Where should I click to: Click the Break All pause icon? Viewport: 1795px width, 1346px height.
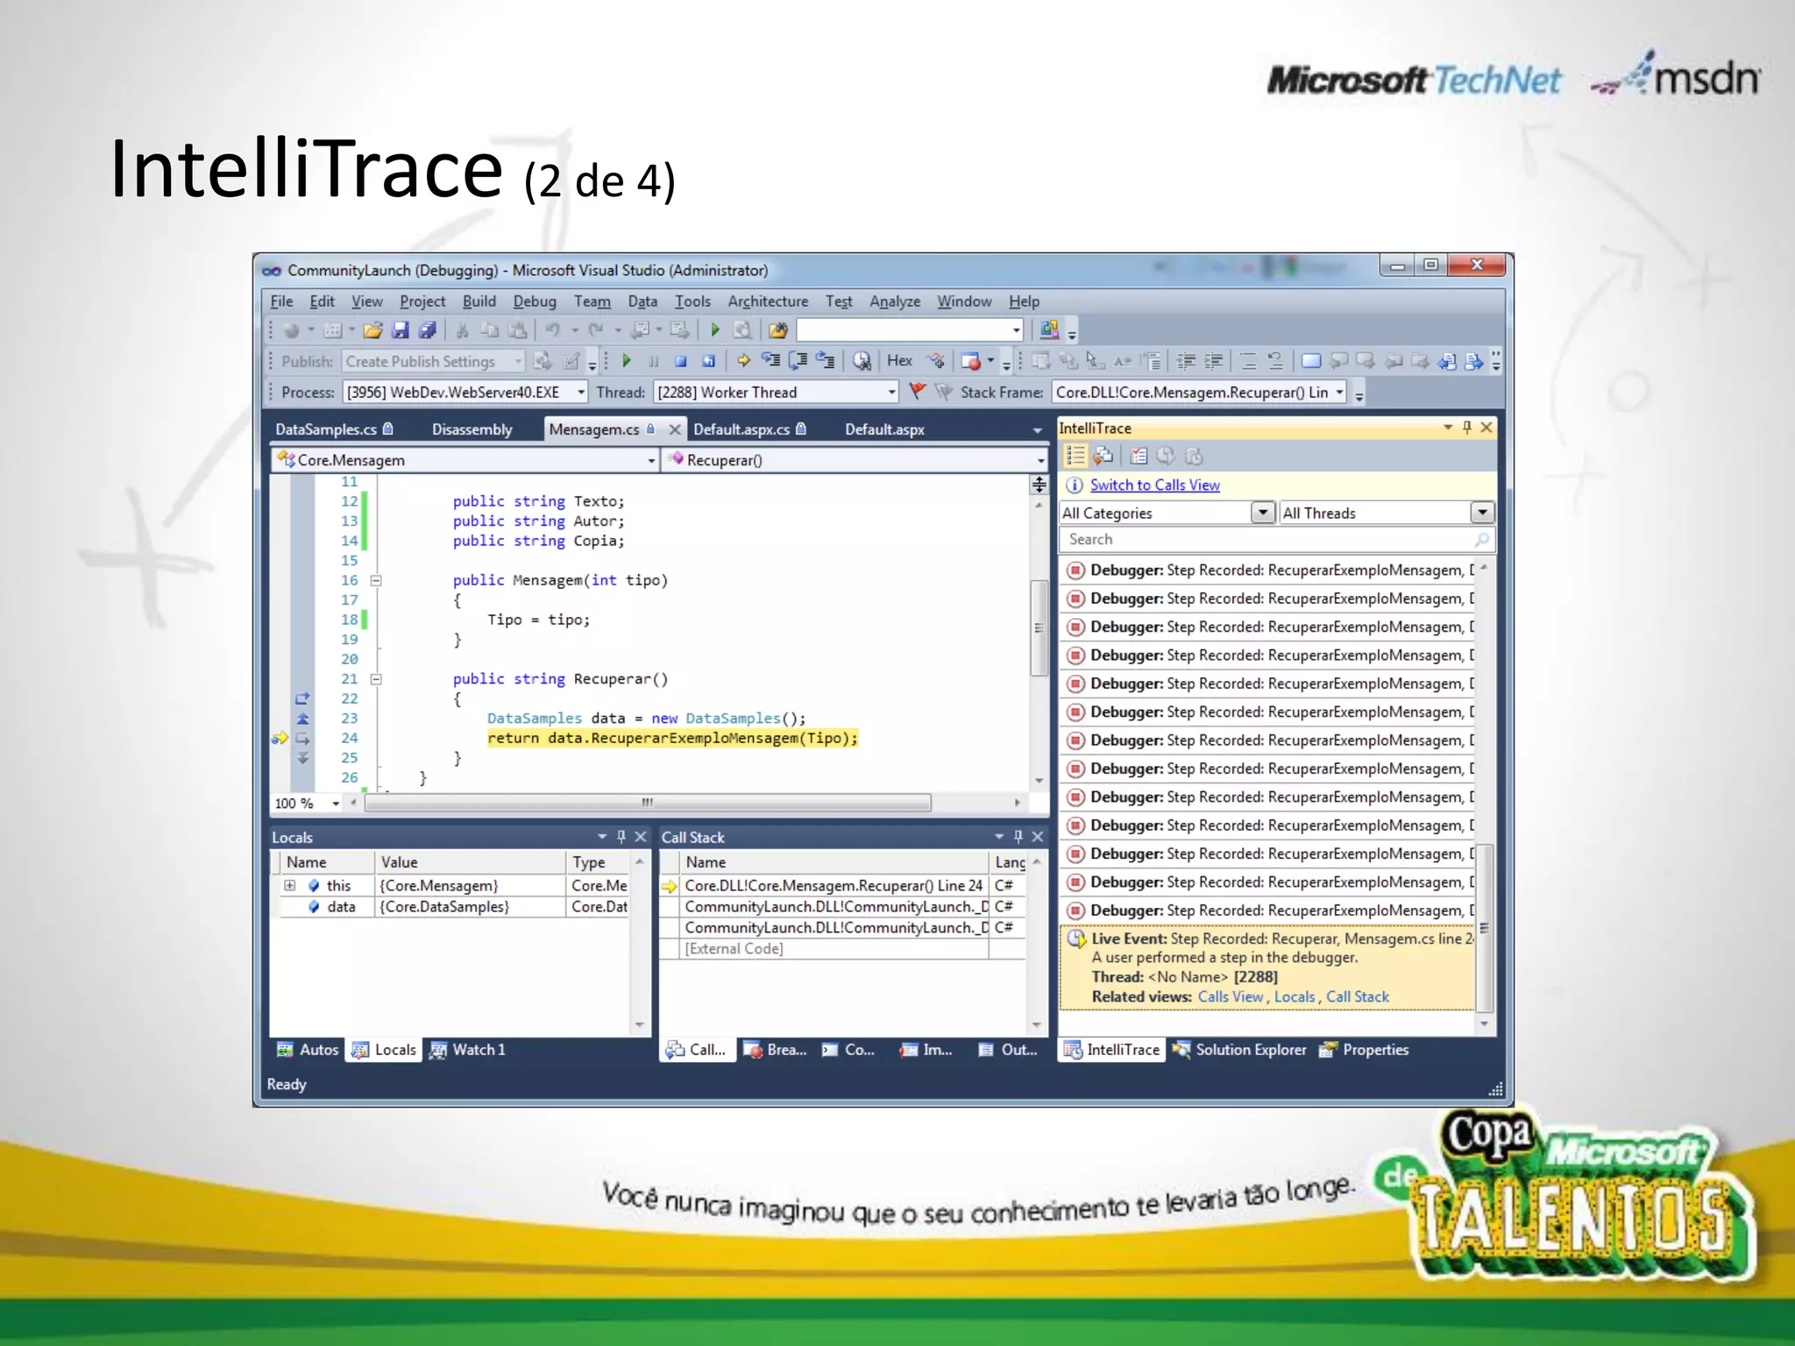[x=654, y=361]
